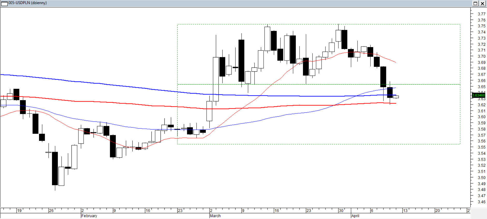Click the last small white candle on chart
Screen dimensions: 487x219
[396, 97]
